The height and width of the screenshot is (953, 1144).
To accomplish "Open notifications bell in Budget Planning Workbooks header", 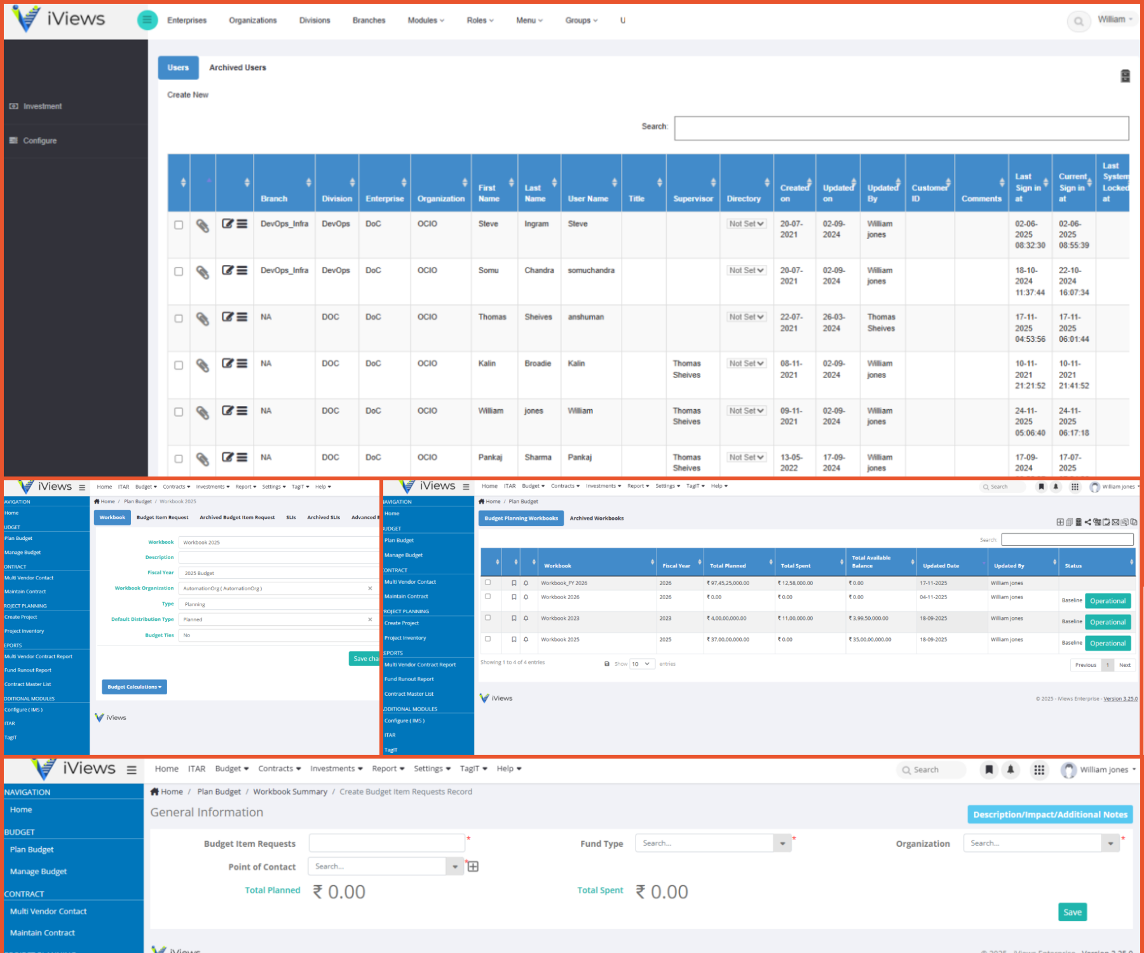I will pyautogui.click(x=1056, y=487).
